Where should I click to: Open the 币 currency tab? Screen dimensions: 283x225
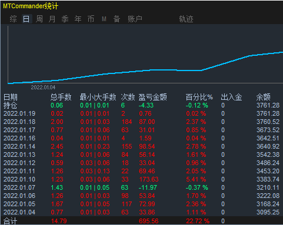(91, 19)
